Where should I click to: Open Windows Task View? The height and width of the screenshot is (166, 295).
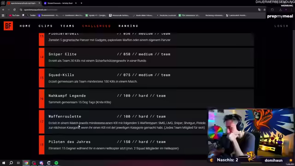(x=18, y=163)
